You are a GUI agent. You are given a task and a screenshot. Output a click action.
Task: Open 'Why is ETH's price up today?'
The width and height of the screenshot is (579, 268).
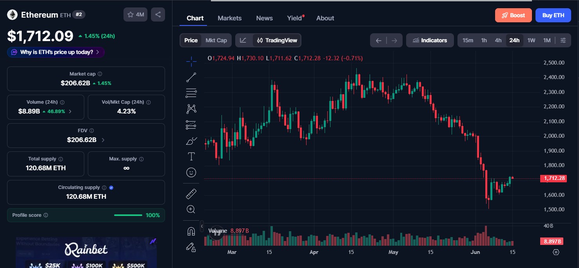pyautogui.click(x=56, y=52)
